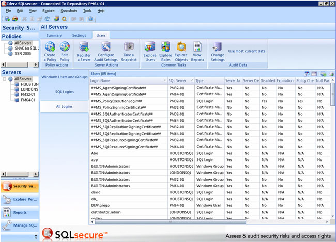Select PM64-01 in the Servers tree

click(28, 100)
